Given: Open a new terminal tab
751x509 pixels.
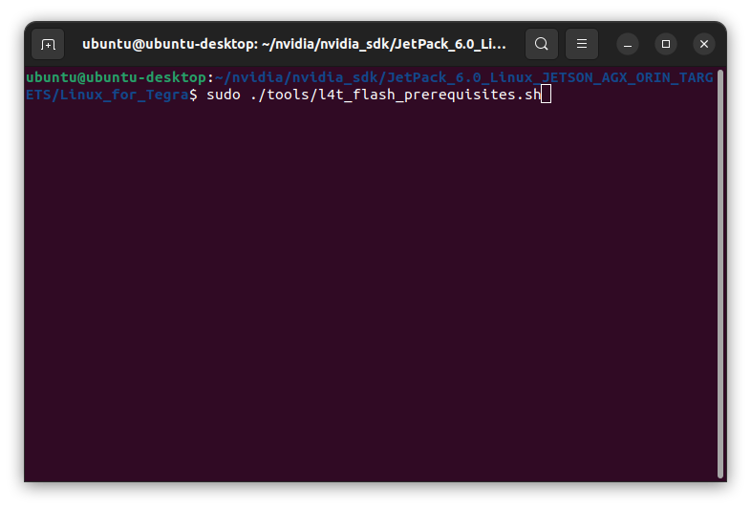Looking at the screenshot, I should coord(48,44).
